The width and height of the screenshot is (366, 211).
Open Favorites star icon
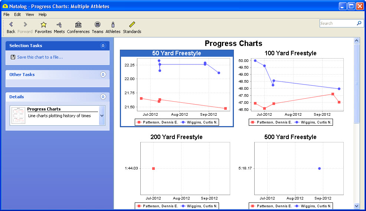pos(43,25)
